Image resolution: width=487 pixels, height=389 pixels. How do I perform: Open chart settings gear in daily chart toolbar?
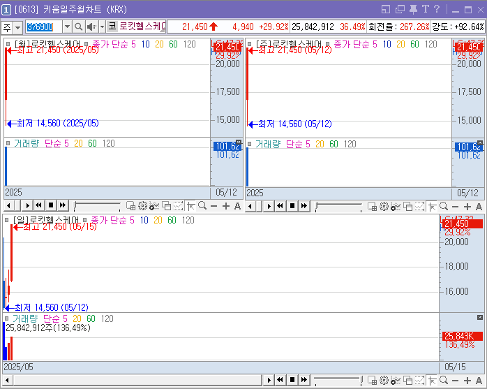[384, 381]
